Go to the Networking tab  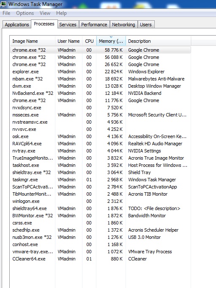pyautogui.click(x=123, y=25)
